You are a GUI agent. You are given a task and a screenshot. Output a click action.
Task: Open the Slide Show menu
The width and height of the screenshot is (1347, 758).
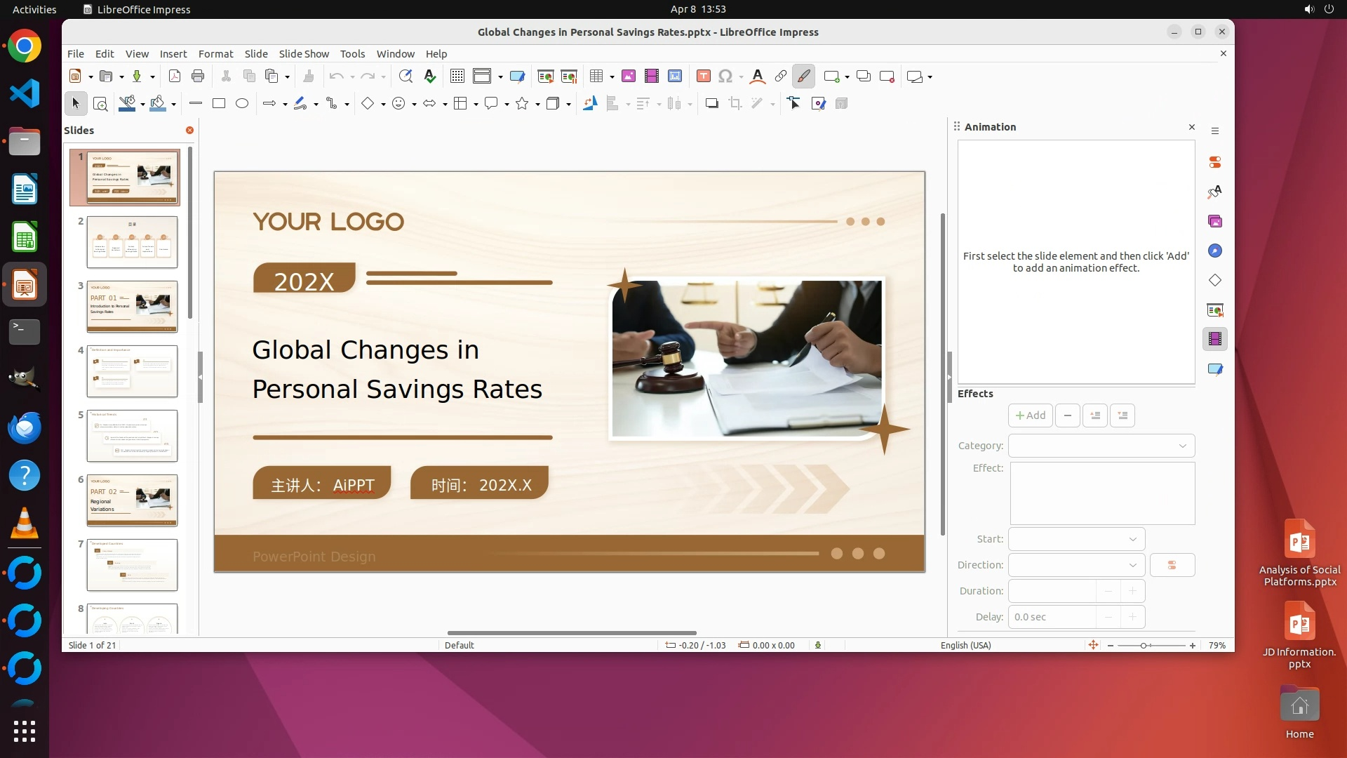tap(304, 54)
